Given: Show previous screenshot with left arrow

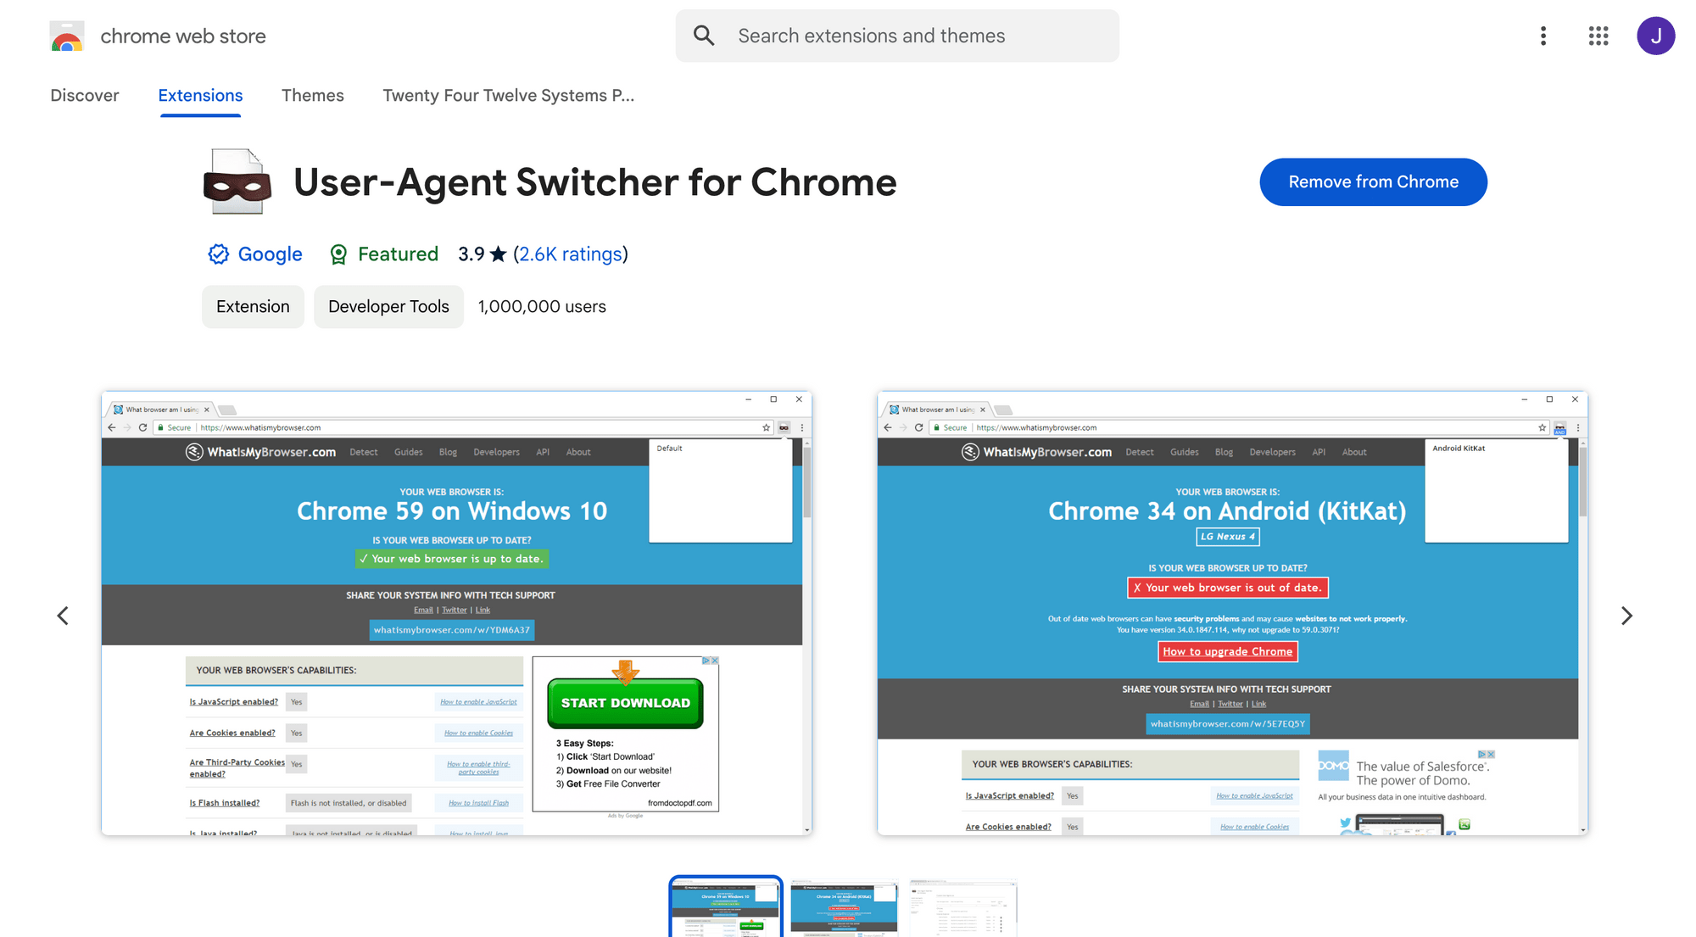Looking at the screenshot, I should point(63,616).
